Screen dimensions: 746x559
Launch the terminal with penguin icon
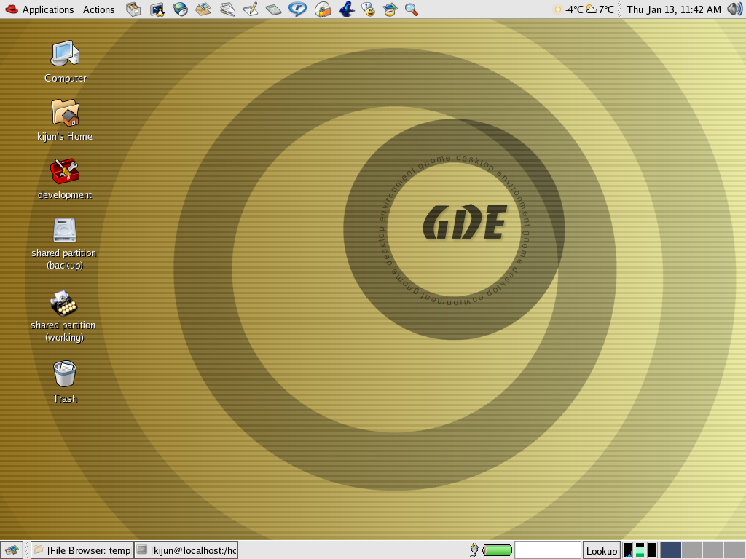click(x=157, y=9)
